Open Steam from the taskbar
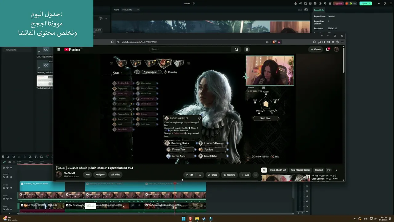This screenshot has height=222, width=394. 204,219
